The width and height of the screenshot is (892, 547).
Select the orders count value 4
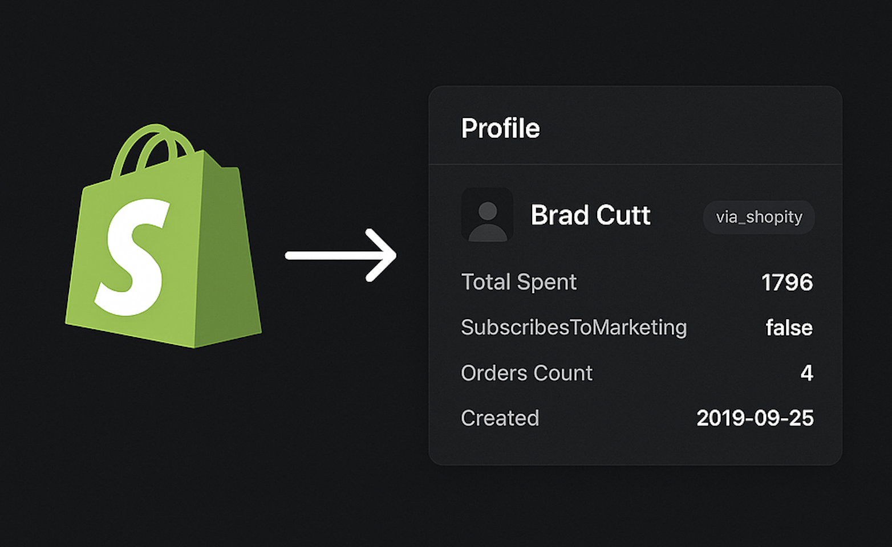click(806, 373)
